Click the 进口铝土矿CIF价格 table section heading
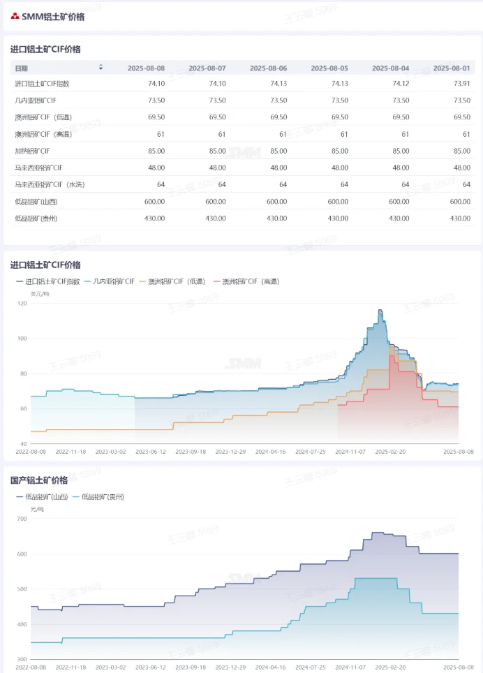 (45, 50)
